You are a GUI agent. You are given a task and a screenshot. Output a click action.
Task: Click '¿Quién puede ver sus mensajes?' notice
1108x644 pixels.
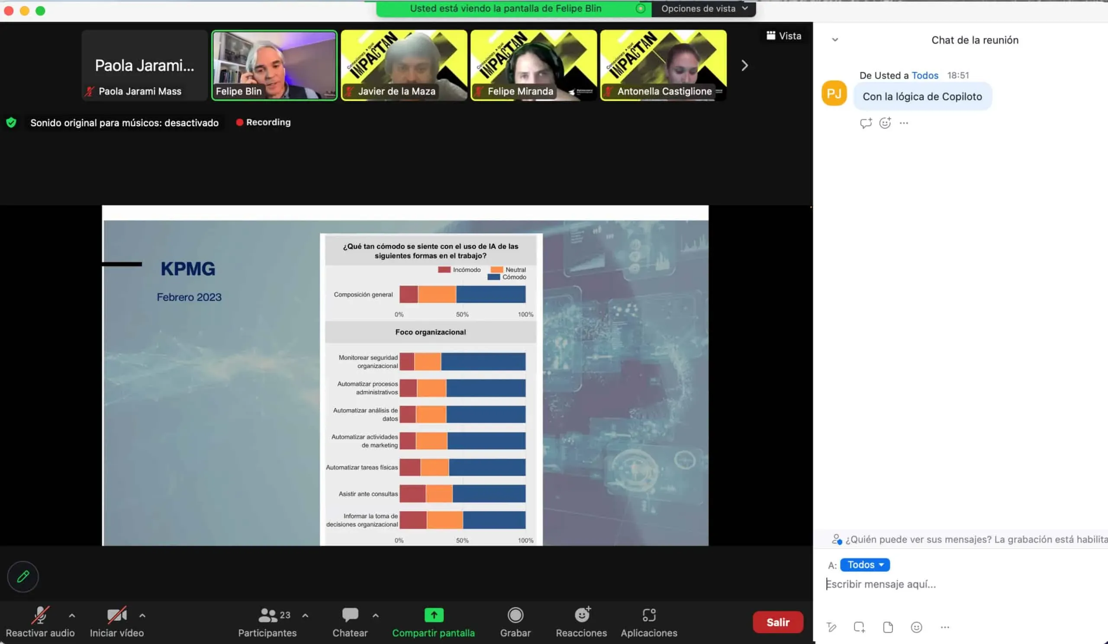point(969,539)
